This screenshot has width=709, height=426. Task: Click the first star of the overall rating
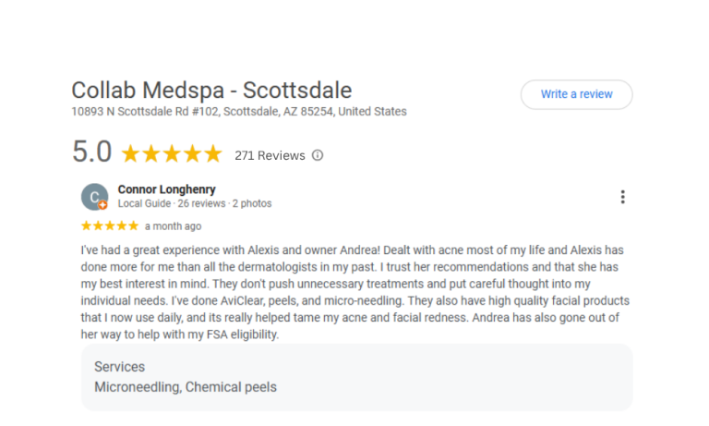131,153
